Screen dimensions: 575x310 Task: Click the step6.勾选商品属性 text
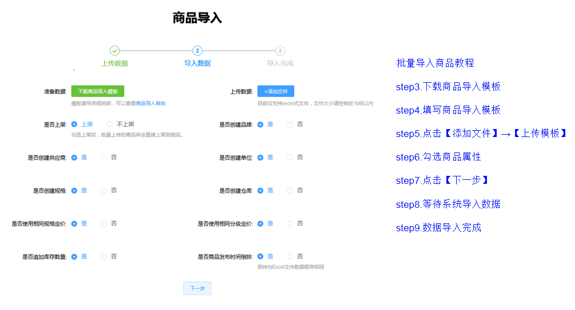tap(438, 157)
